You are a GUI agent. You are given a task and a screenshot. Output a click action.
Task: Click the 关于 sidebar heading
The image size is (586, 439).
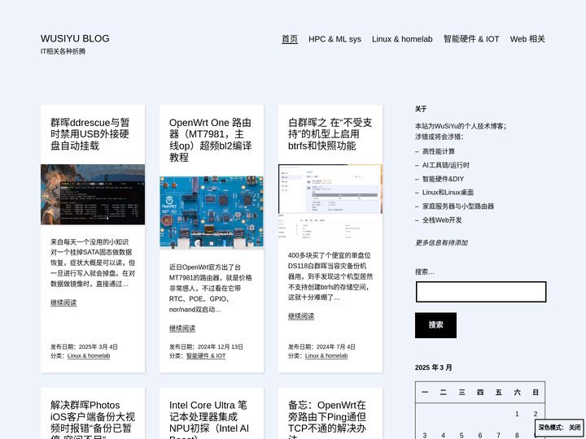(421, 109)
